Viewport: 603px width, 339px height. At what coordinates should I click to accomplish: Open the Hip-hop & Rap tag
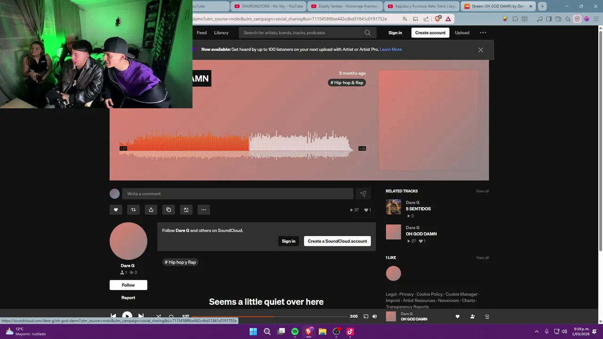point(347,82)
